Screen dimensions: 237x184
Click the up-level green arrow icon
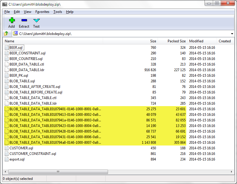coord(5,34)
